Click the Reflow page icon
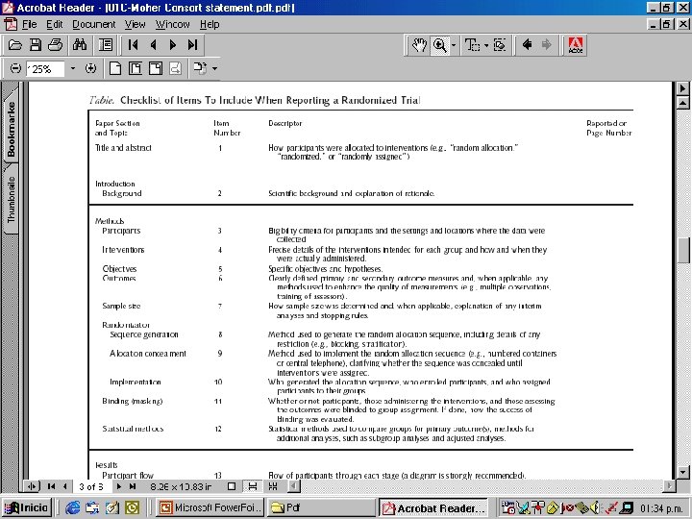This screenshot has width=692, height=519. 176,68
